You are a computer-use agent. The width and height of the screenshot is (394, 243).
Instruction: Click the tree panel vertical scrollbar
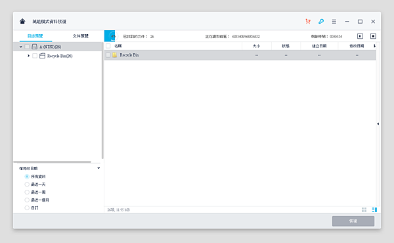click(102, 100)
